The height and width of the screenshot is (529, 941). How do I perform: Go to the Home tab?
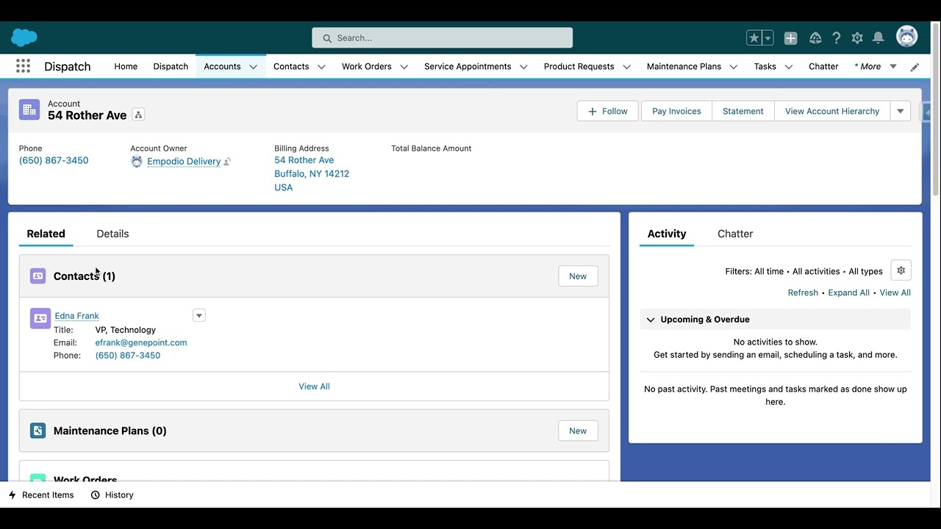click(126, 66)
